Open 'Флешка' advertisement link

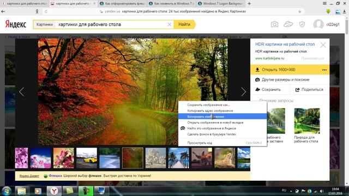point(55,176)
